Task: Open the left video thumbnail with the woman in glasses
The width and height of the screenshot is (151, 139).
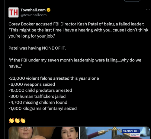Action: (44, 133)
